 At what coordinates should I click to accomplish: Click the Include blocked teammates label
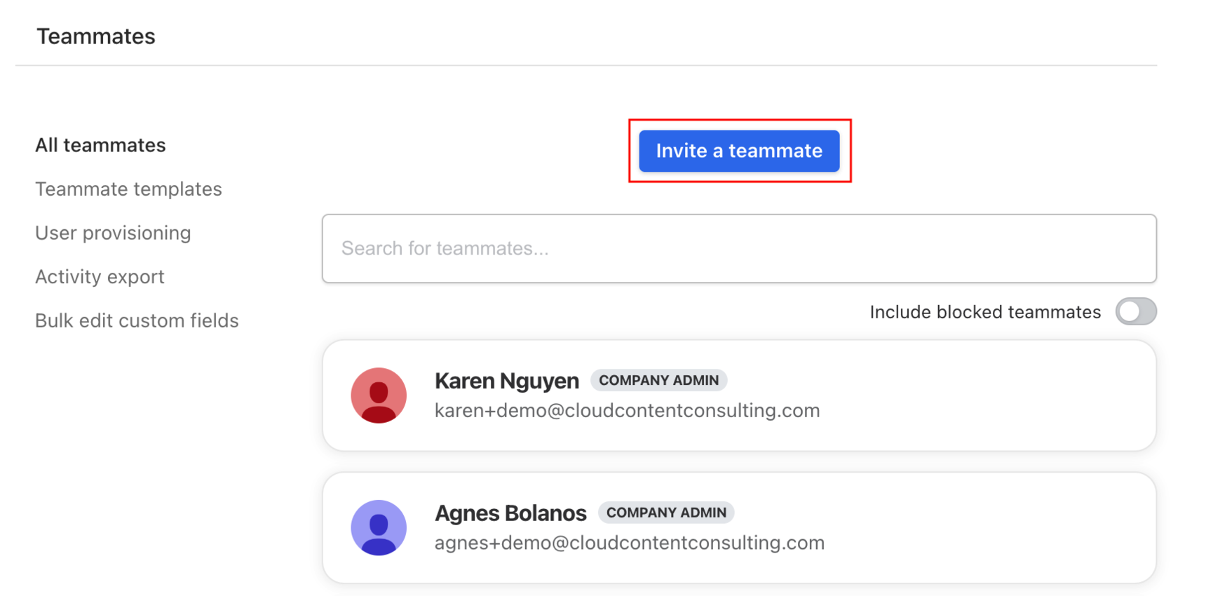tap(985, 312)
